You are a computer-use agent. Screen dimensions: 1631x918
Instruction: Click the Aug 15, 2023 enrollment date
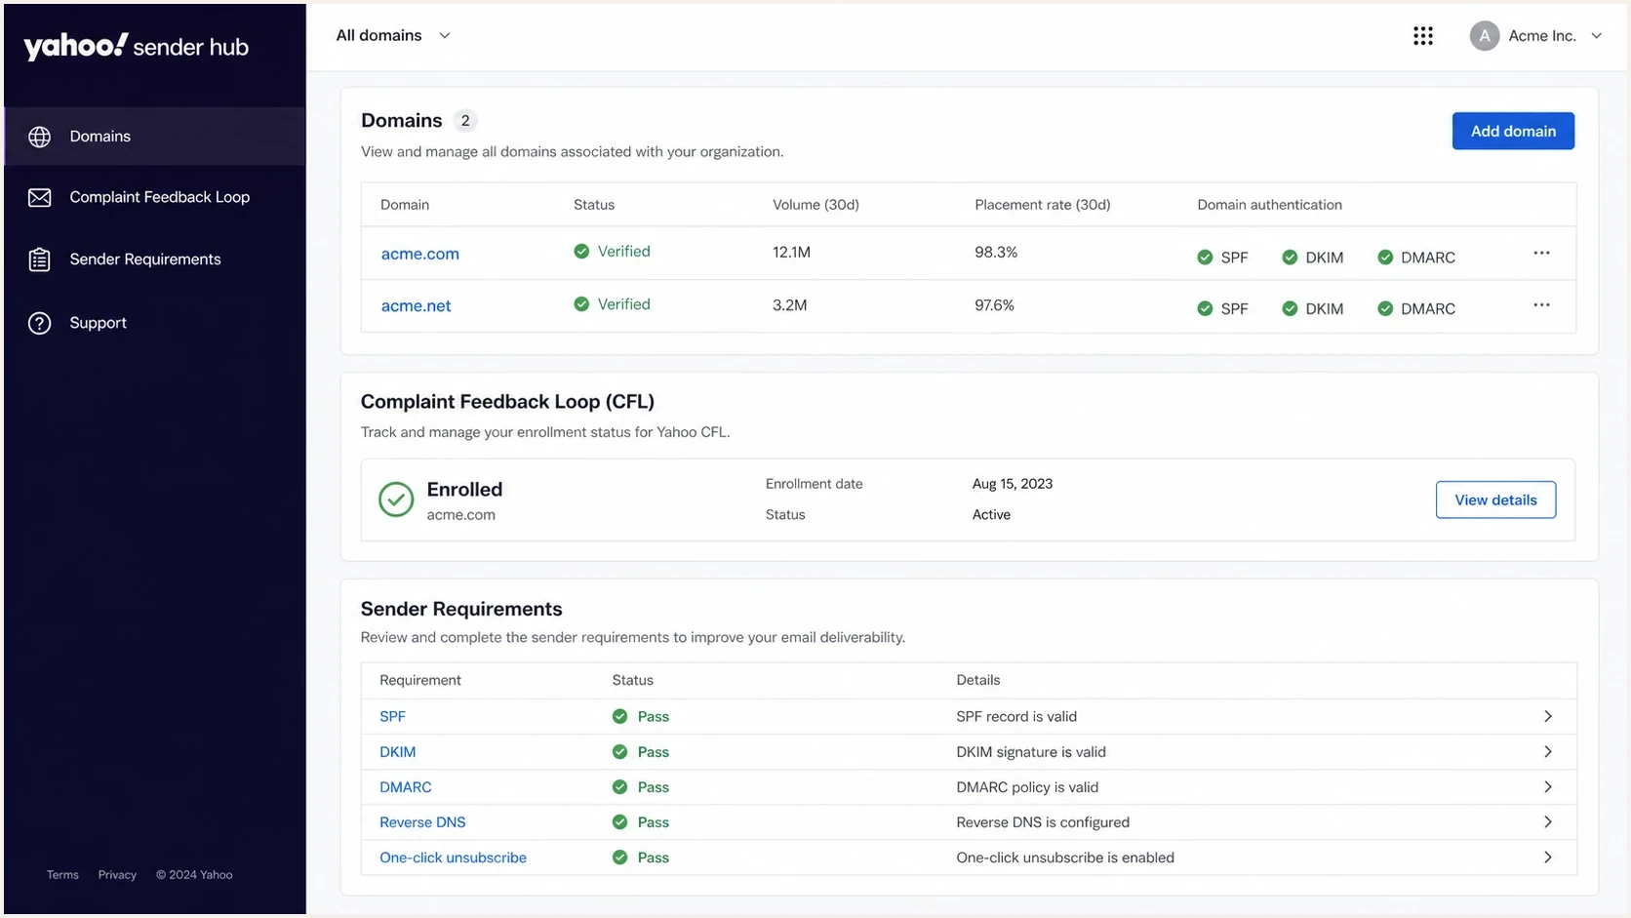[1013, 484]
